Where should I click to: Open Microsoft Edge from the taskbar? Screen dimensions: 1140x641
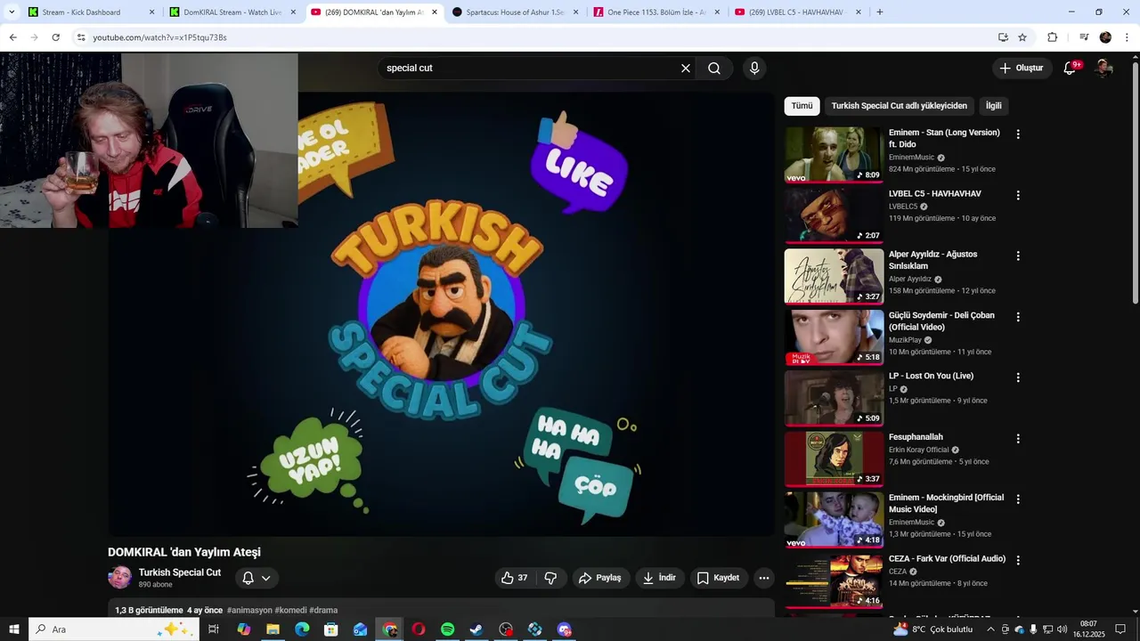[x=302, y=629]
